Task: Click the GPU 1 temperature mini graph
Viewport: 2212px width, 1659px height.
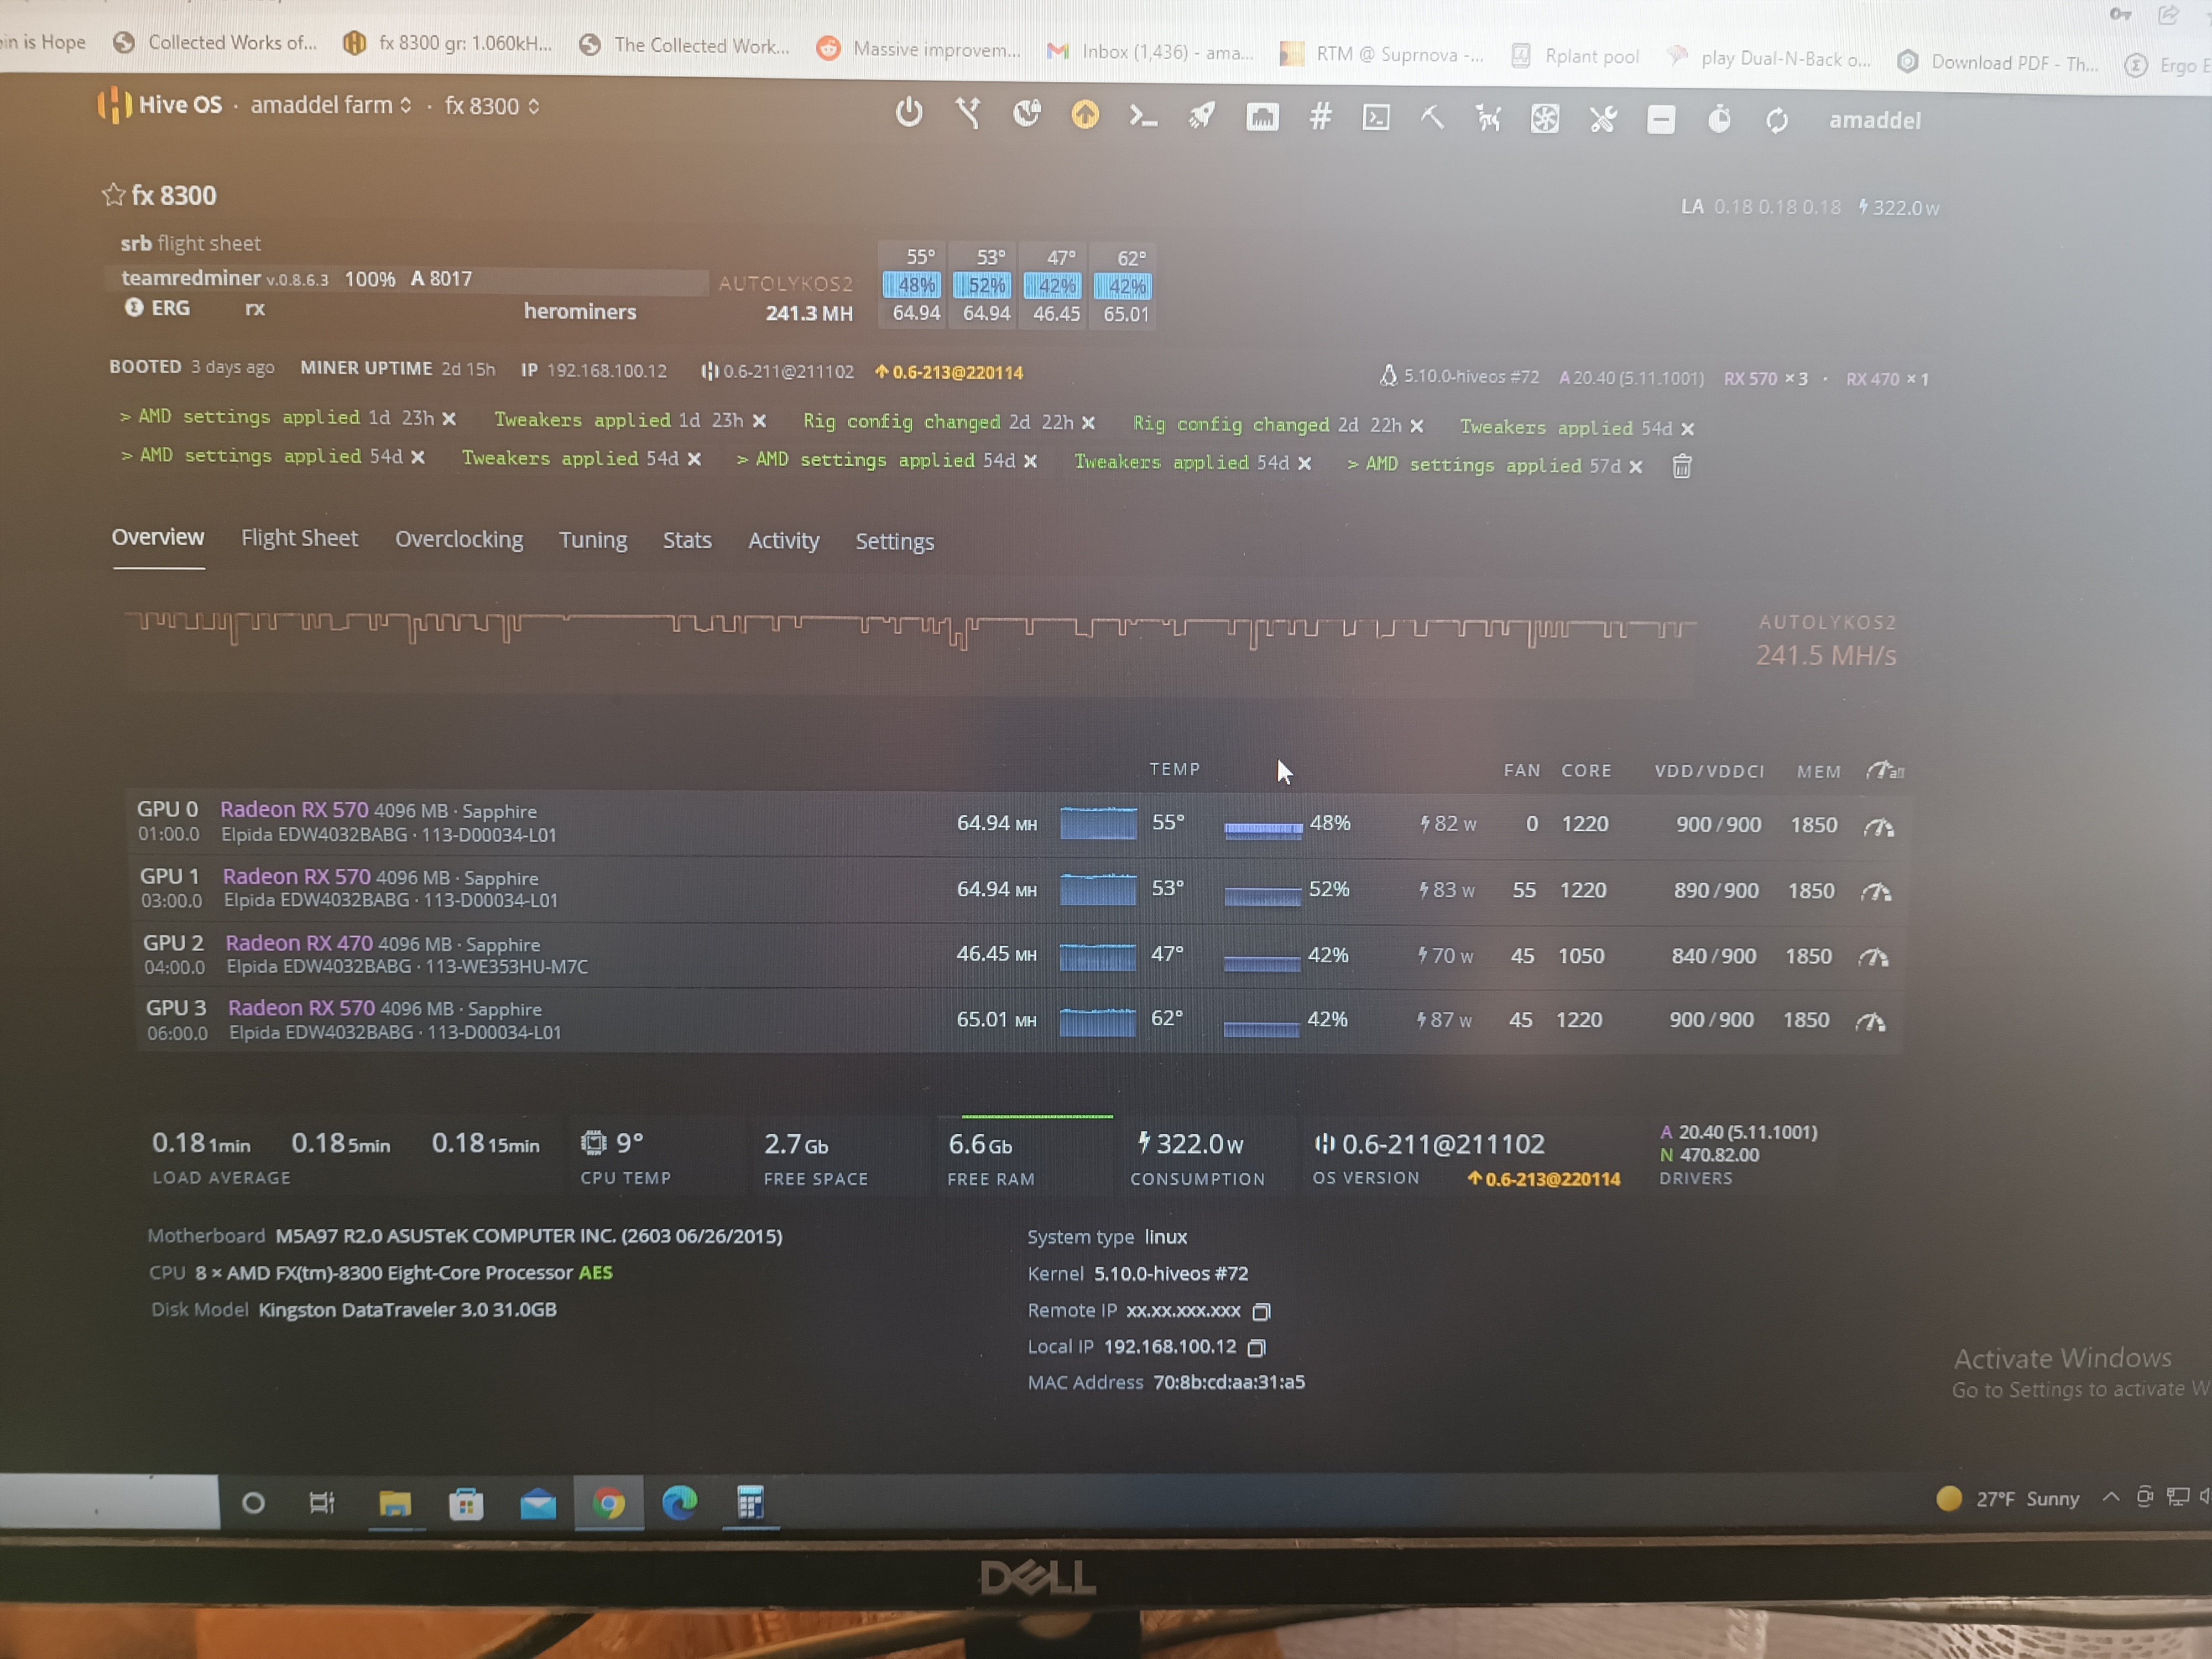Action: [1098, 889]
